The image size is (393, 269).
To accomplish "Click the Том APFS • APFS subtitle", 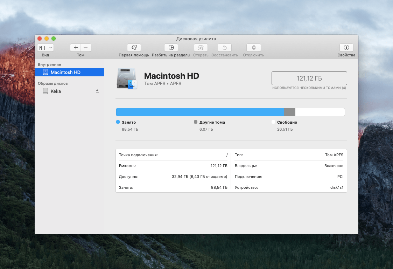I will pyautogui.click(x=163, y=84).
